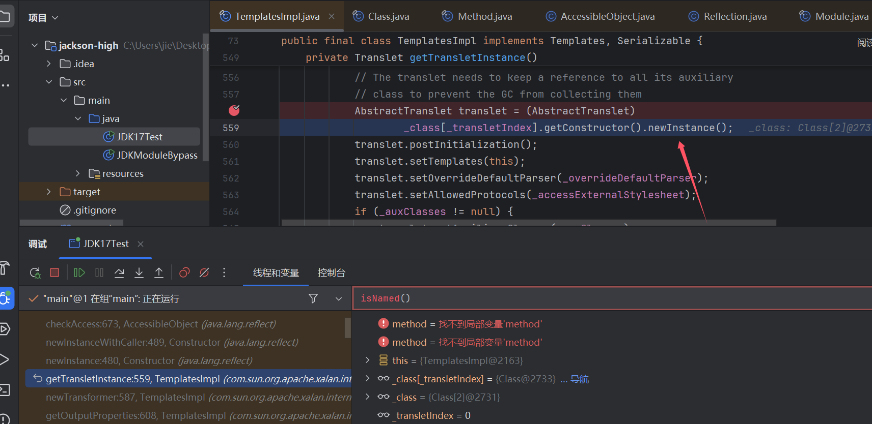The height and width of the screenshot is (424, 872).
Task: Open the Class.java editor tab
Action: 381,17
